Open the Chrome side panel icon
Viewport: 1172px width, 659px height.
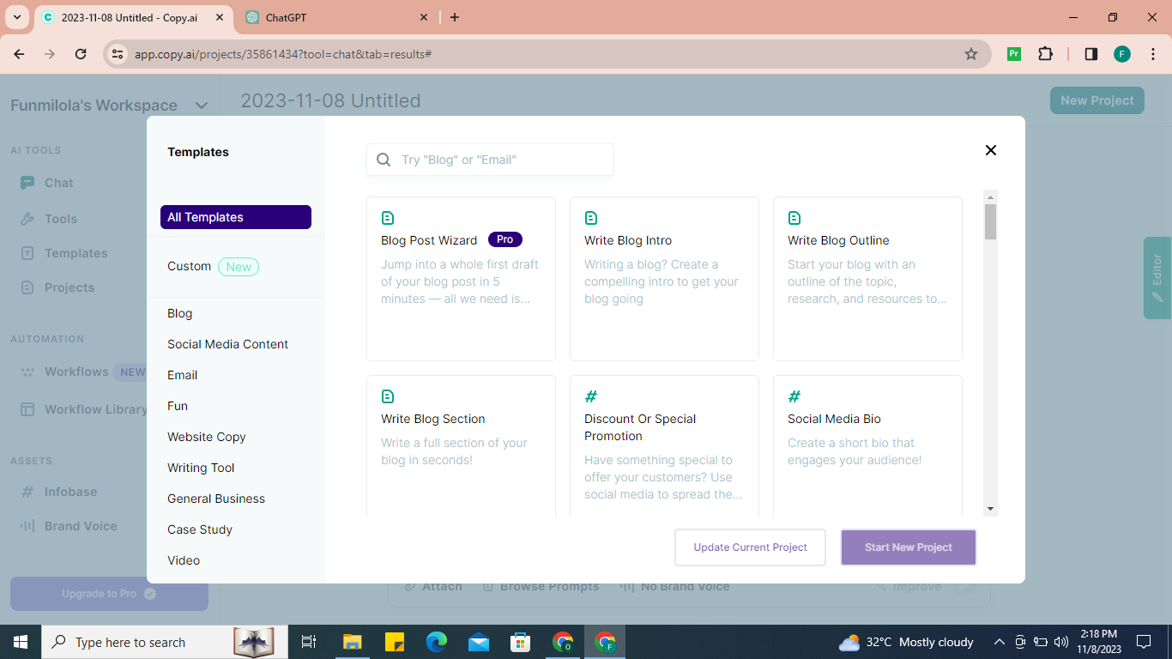click(x=1090, y=54)
